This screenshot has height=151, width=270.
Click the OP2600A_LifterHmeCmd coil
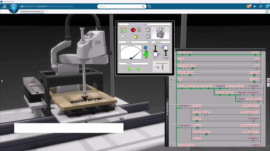point(250,134)
